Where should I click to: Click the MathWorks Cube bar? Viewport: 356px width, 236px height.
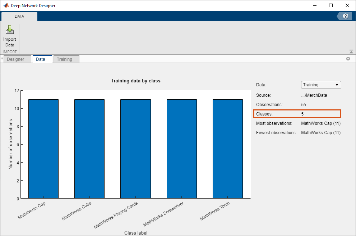[x=89, y=149]
